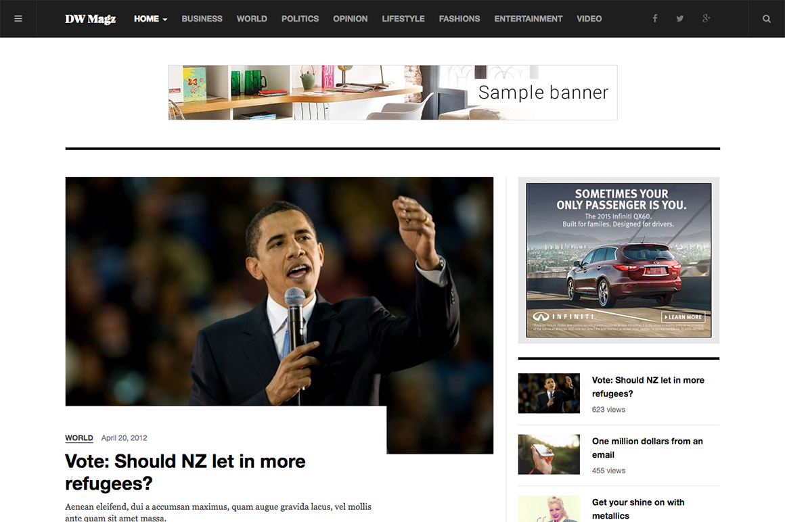785x522 pixels.
Task: Go to the Fashions section
Action: [x=459, y=19]
